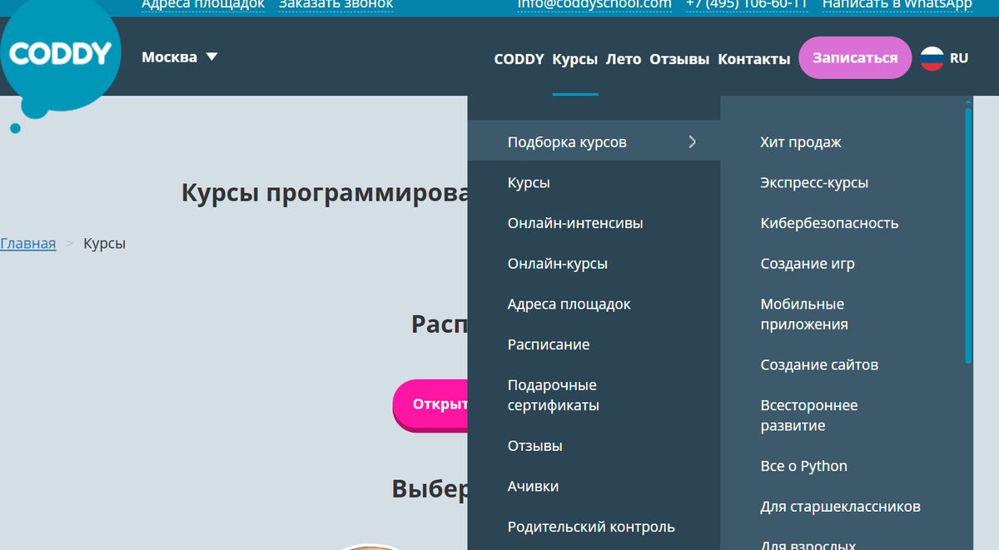This screenshot has height=550, width=999.
Task: Open Контакты in the navigation bar
Action: [754, 59]
